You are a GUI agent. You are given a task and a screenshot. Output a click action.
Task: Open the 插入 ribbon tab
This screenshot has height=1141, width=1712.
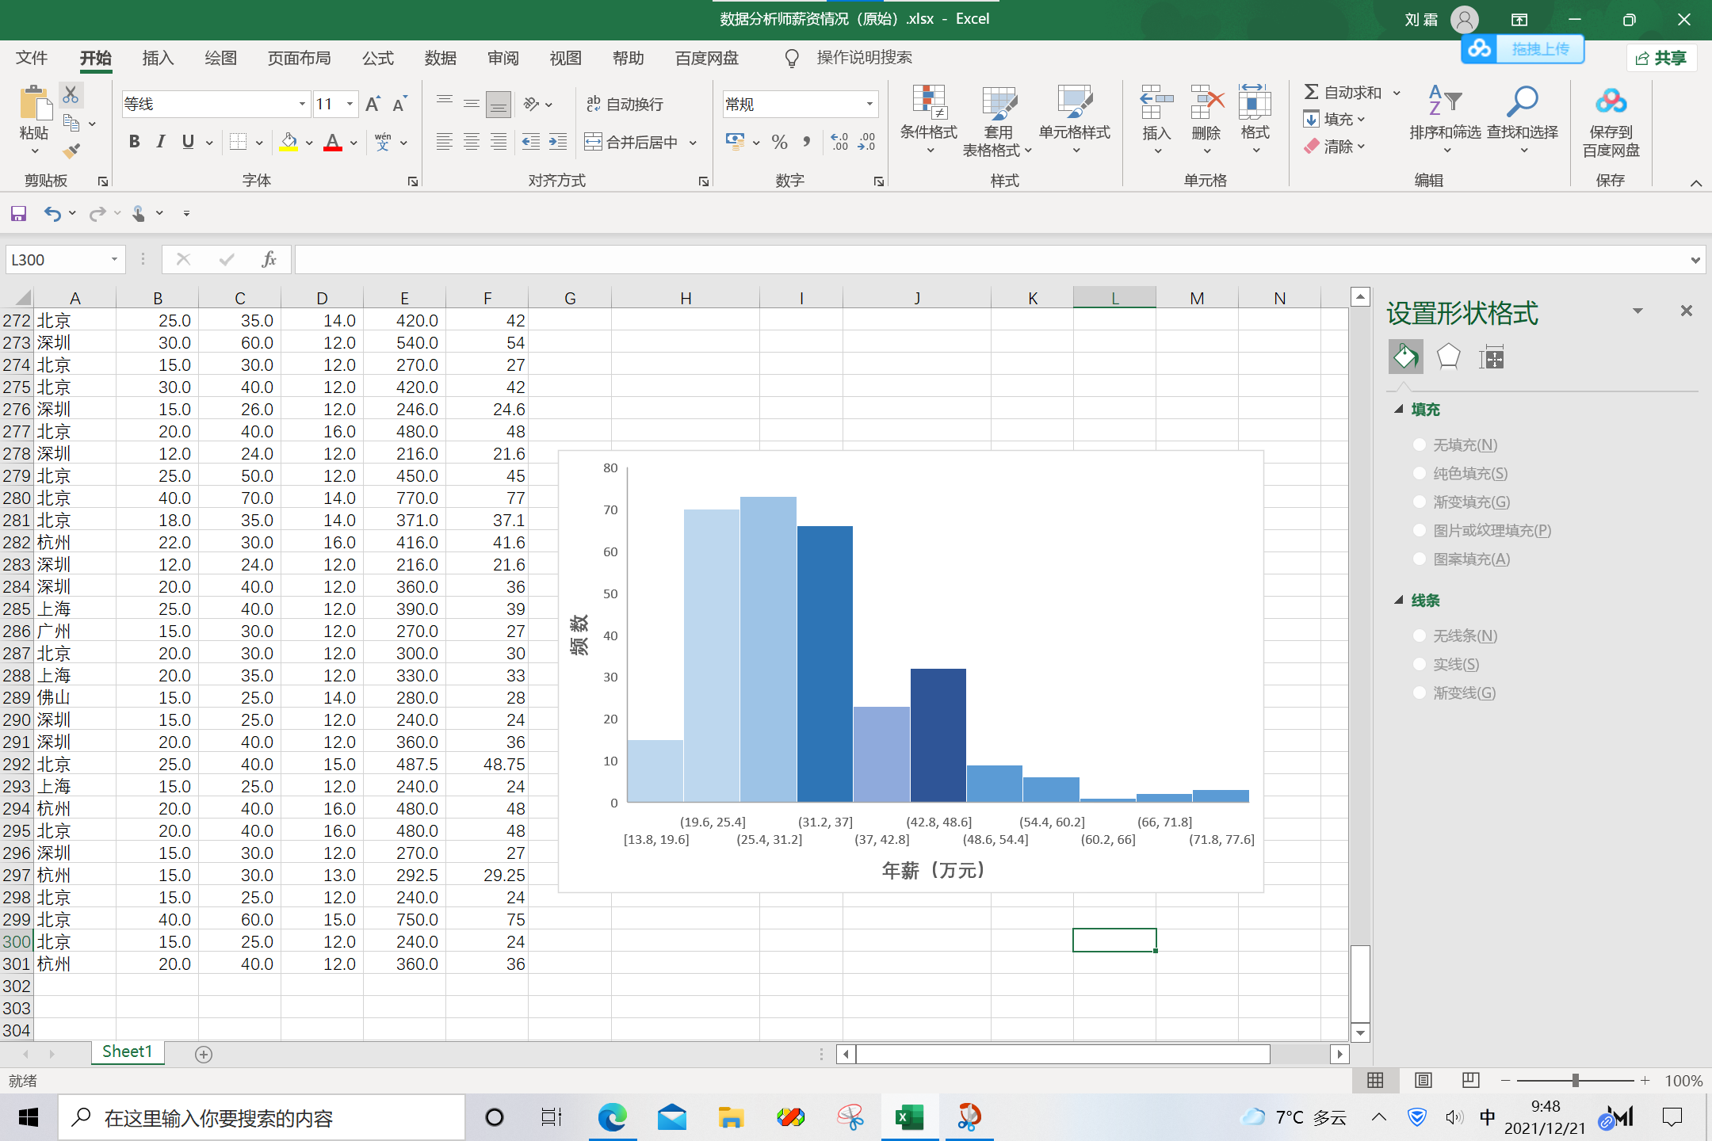tap(158, 58)
